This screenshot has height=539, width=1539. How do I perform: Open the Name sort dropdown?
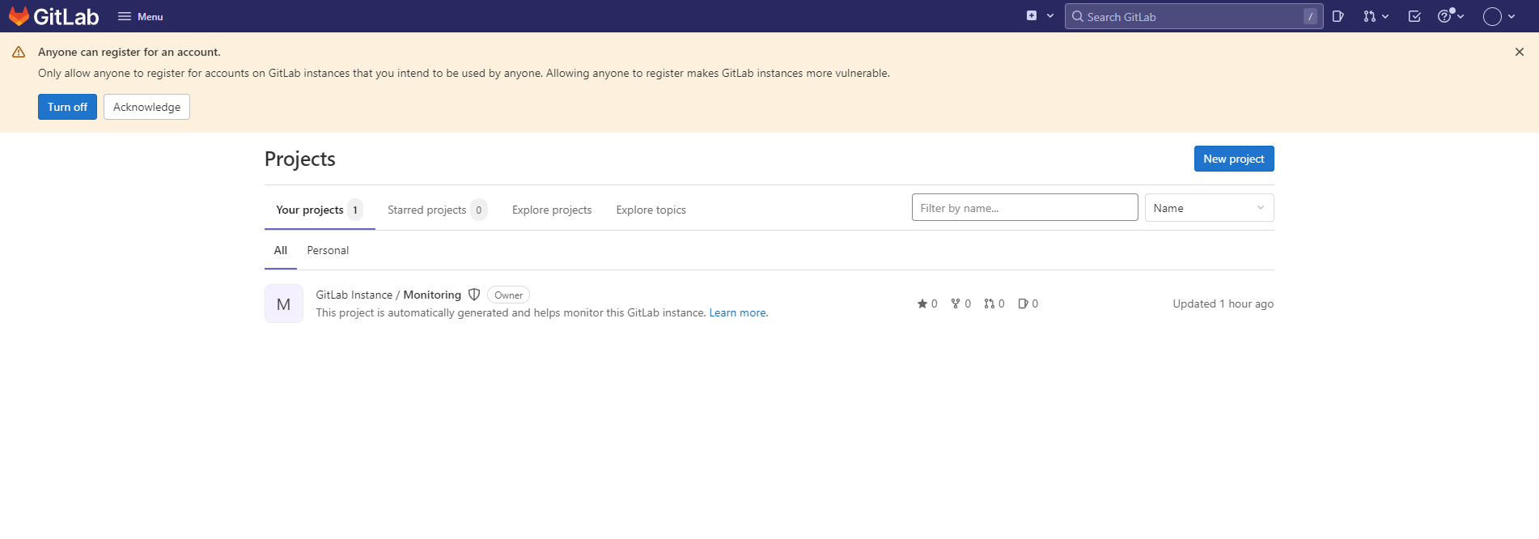1209,208
